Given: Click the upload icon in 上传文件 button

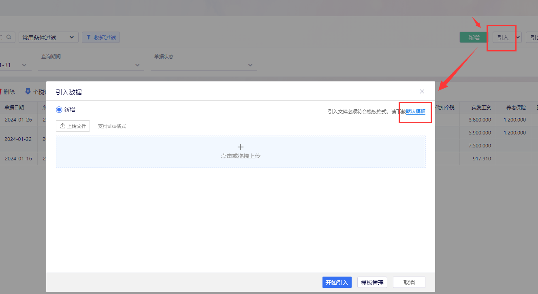Looking at the screenshot, I should (62, 126).
